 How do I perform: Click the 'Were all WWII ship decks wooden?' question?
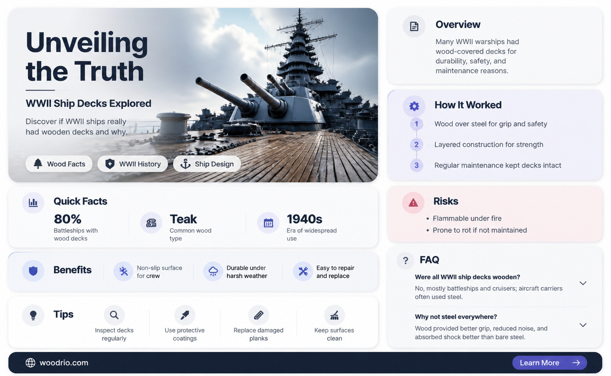(x=467, y=277)
